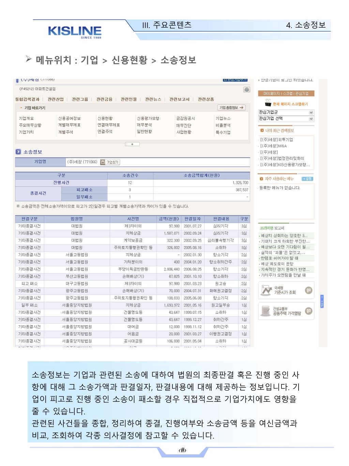Open the 기업가치 link
Screen dimensions: 349x466
pyautogui.click(x=26, y=132)
